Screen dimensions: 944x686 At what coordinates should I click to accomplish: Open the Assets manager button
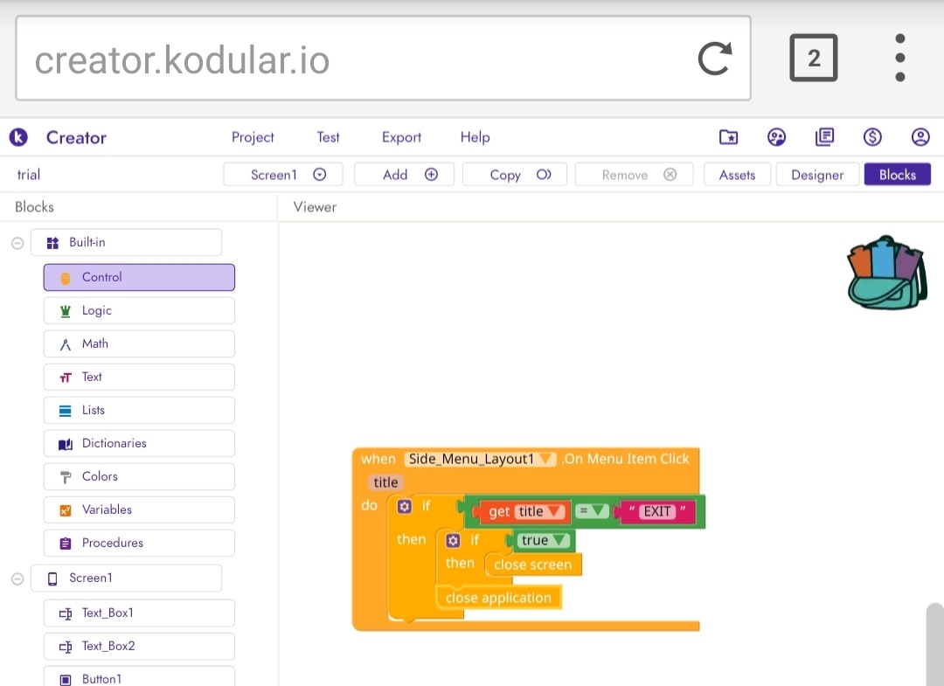point(737,175)
